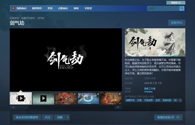This screenshot has height=125, width=195.
Task: Toggle the 忽略 button
Action: point(60,117)
